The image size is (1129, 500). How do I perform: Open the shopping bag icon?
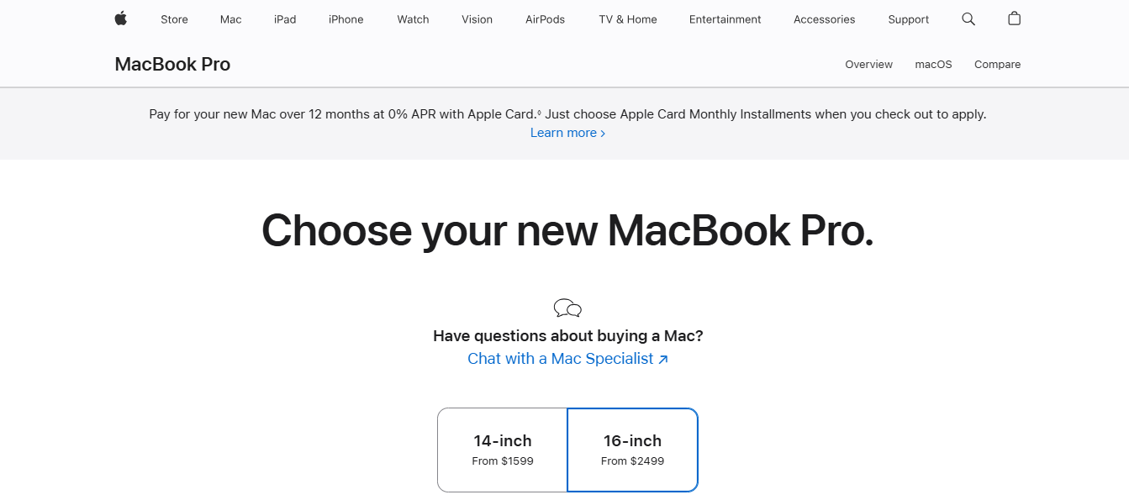[1014, 18]
